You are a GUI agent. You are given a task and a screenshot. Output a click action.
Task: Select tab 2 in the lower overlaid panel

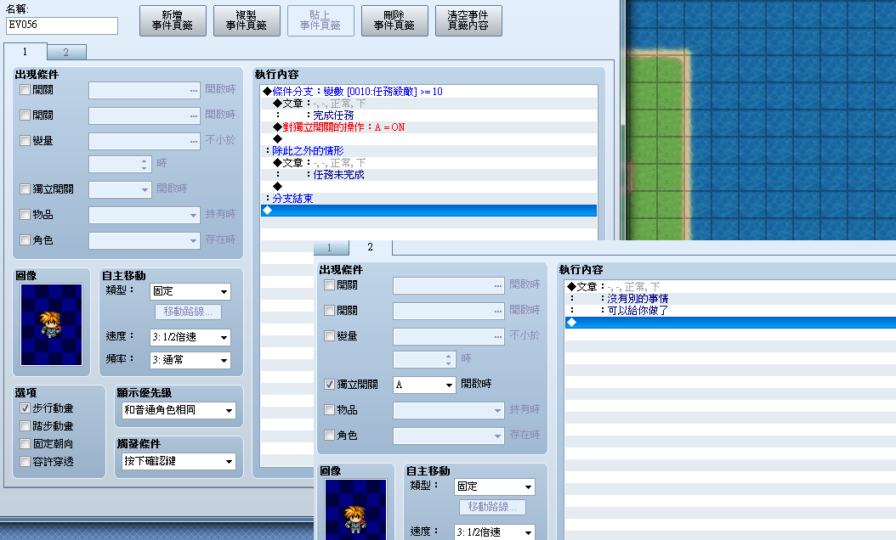pos(371,247)
